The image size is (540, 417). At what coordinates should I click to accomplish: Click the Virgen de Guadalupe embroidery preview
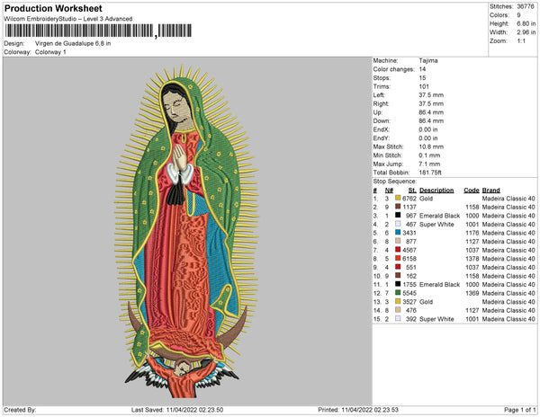(186, 231)
